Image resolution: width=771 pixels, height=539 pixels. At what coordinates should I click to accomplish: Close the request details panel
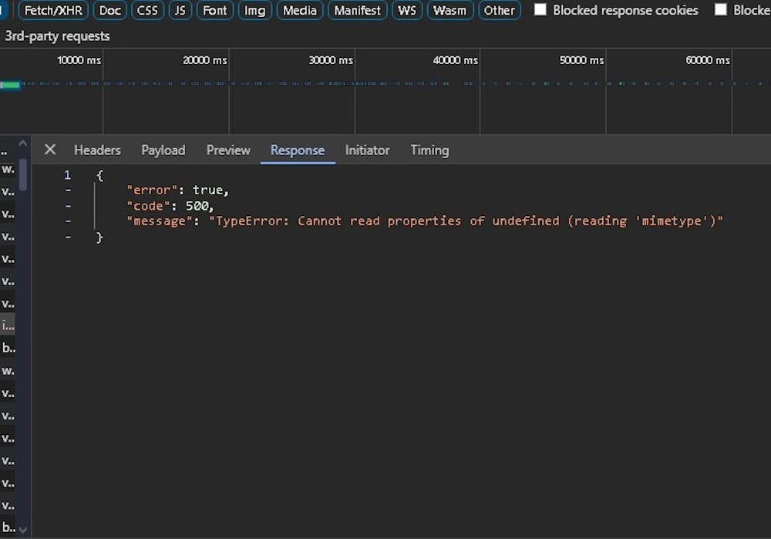50,150
